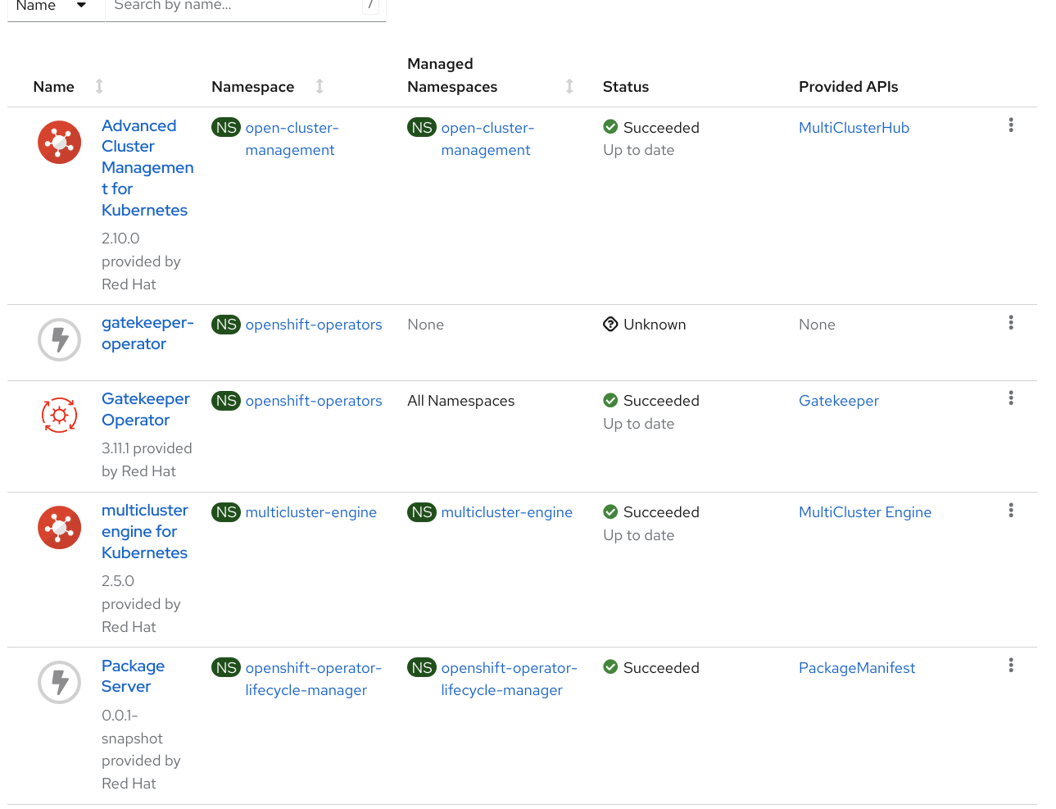Open actions menu for Gatekeeper Operator 3.11.1

click(x=1010, y=398)
